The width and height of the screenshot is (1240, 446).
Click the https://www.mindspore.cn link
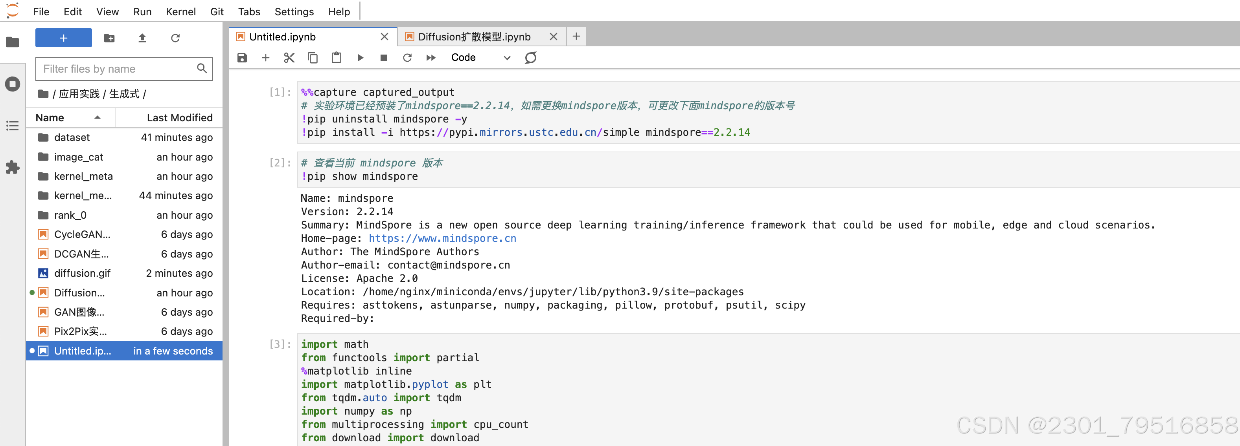(x=442, y=238)
